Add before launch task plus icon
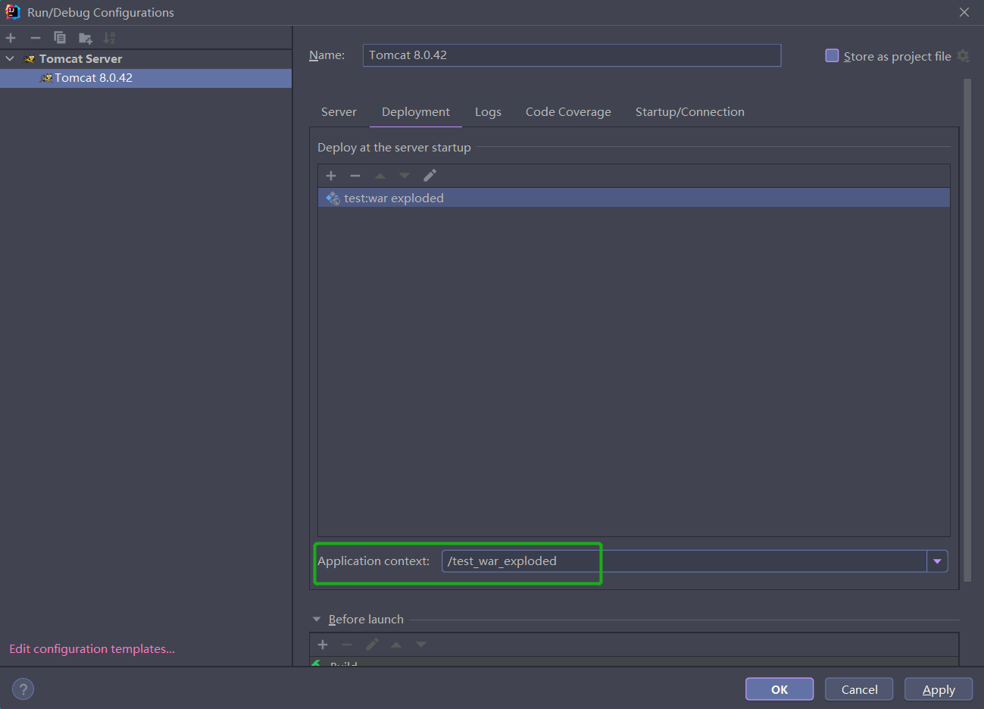 pos(323,645)
